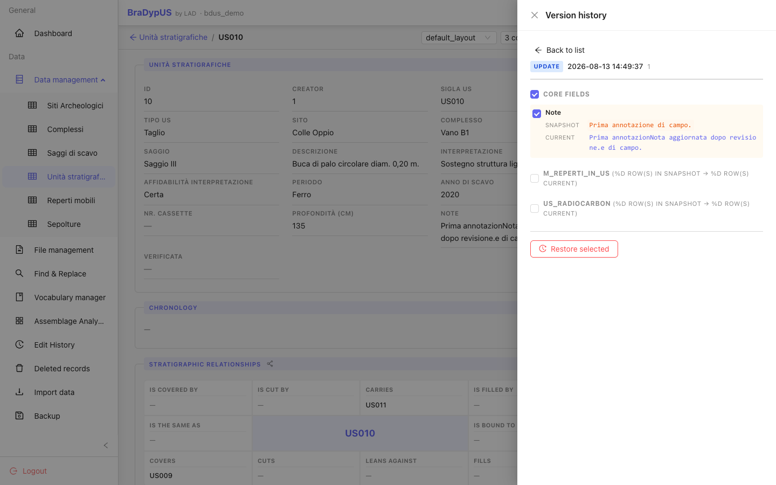Open Sepolture menu item
The height and width of the screenshot is (485, 776).
[59, 224]
